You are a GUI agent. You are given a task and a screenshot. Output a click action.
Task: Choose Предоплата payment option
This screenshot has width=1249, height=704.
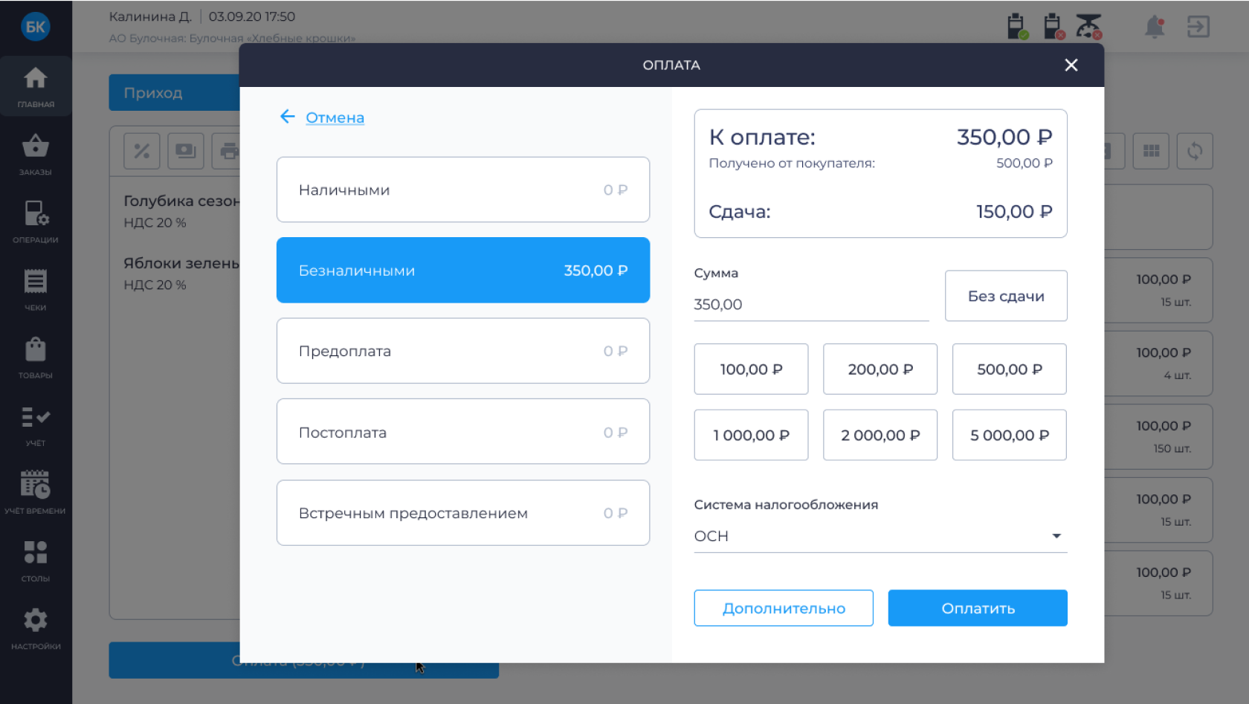point(462,351)
